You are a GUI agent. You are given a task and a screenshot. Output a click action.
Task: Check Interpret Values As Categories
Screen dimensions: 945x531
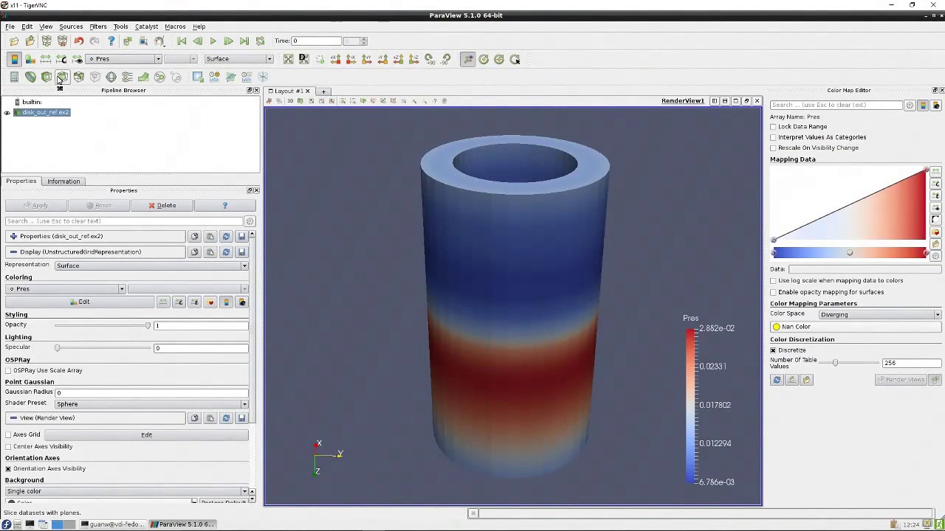point(774,137)
